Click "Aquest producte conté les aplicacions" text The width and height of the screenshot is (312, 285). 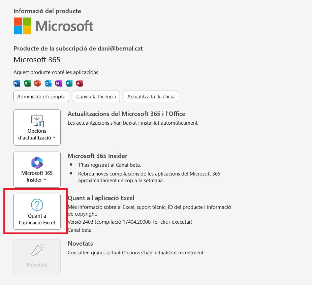point(56,72)
